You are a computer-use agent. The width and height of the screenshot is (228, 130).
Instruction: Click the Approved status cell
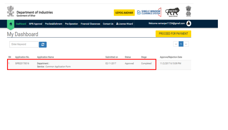(x=129, y=63)
